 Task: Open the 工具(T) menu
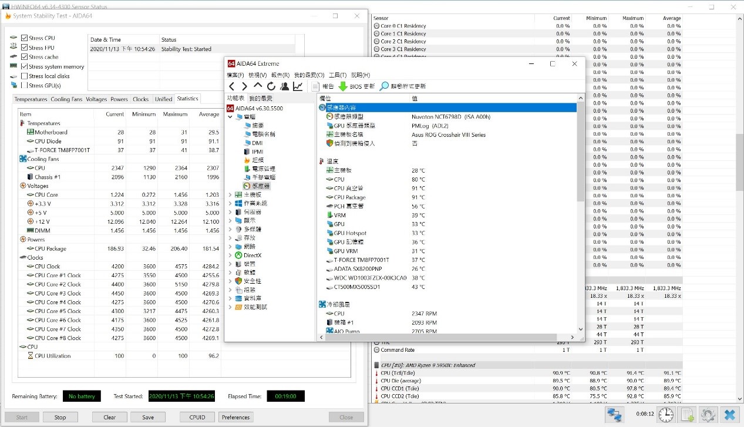coord(338,75)
